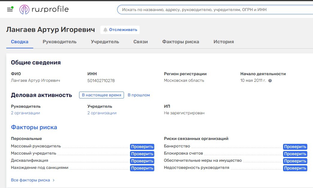Switch to the Связи tab
This screenshot has height=188, width=313.
click(x=140, y=42)
